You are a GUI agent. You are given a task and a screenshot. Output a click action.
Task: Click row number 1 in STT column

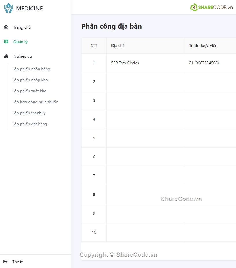pos(94,63)
